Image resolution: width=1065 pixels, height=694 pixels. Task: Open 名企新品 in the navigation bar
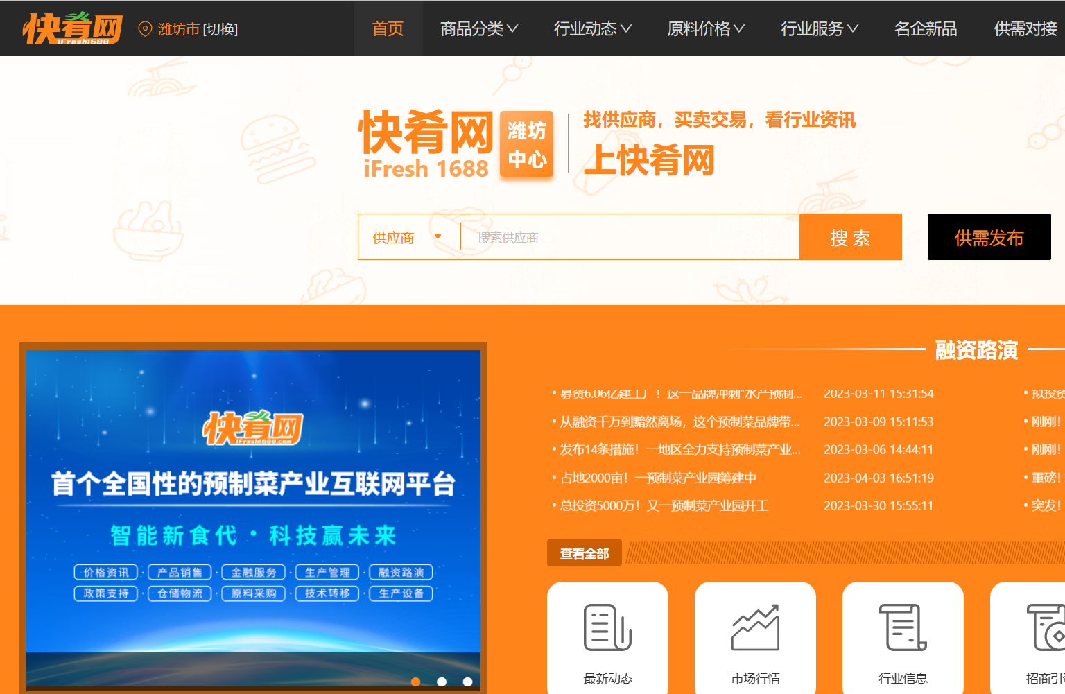point(926,28)
